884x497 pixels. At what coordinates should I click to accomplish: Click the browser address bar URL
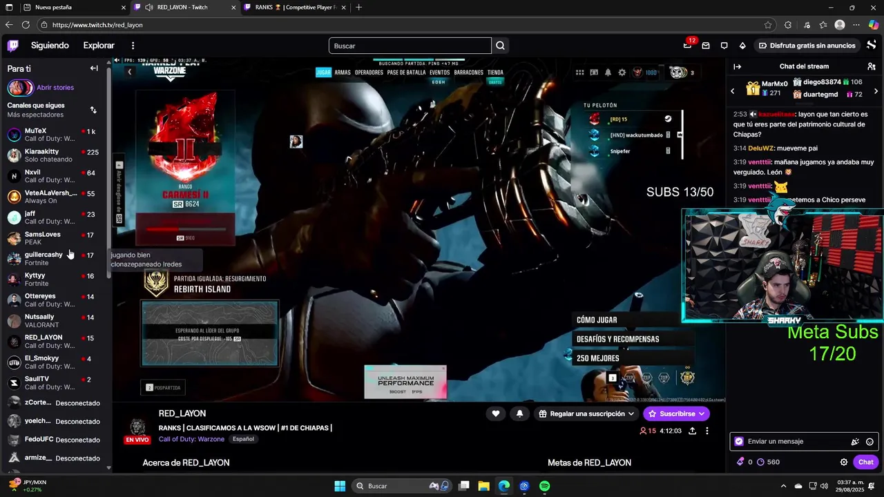97,25
